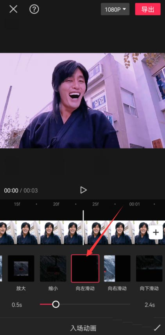Tap the red 导出 export button
Image resolution: width=165 pixels, height=335 pixels.
click(x=148, y=9)
